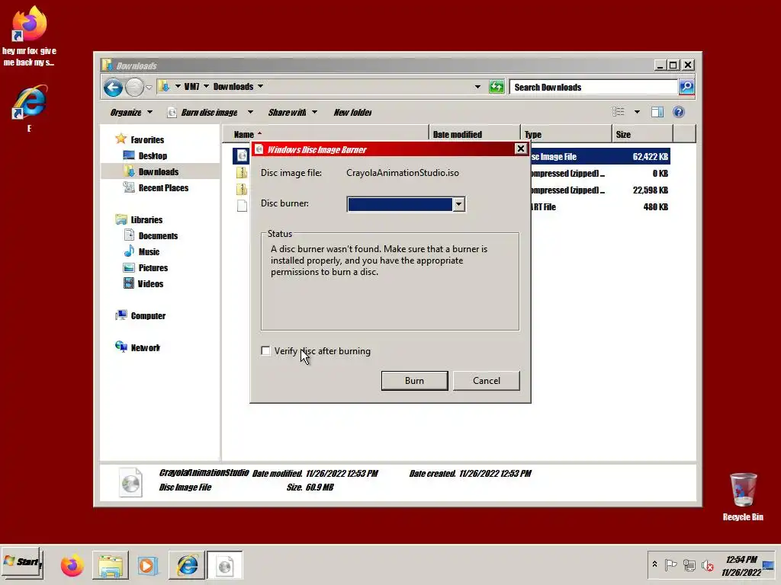Expand the Burn disc image dropdown arrow
The width and height of the screenshot is (781, 585).
click(250, 113)
